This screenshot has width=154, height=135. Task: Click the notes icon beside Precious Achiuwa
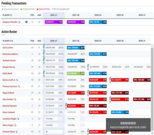pos(19,86)
